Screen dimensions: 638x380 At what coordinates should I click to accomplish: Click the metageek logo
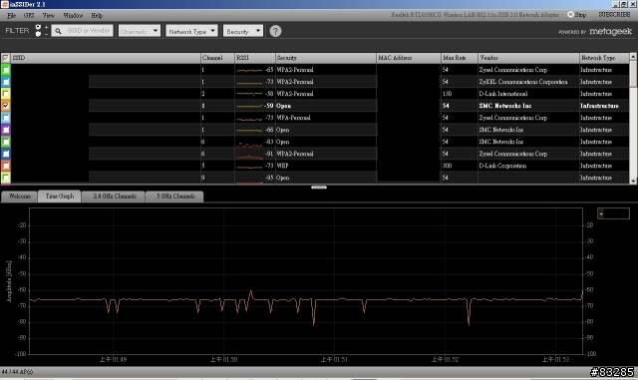coord(610,31)
